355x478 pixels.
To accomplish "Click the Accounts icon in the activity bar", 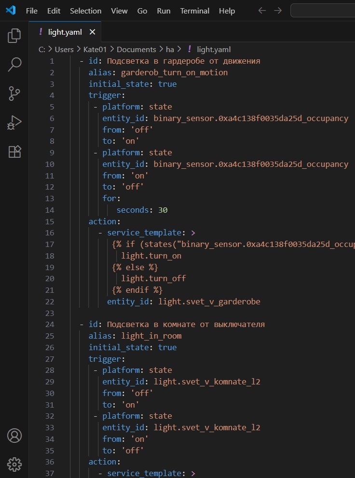I will coord(14,436).
